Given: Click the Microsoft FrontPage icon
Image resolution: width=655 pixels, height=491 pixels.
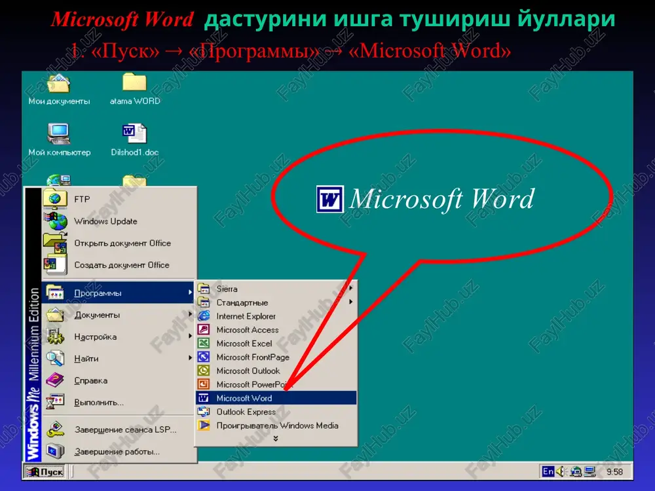Looking at the screenshot, I should [x=204, y=357].
